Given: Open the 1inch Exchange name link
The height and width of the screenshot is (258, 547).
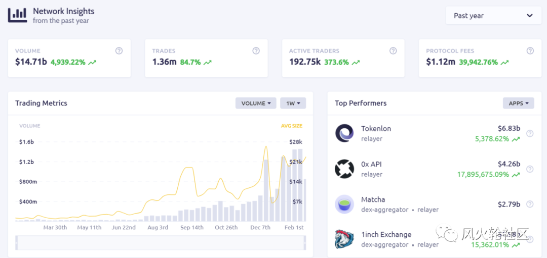Looking at the screenshot, I should [x=386, y=235].
